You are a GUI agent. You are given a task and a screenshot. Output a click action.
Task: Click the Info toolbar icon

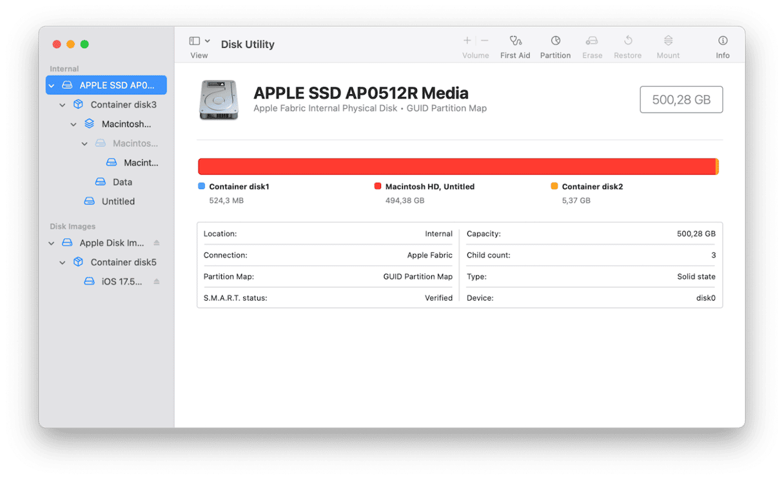(722, 41)
